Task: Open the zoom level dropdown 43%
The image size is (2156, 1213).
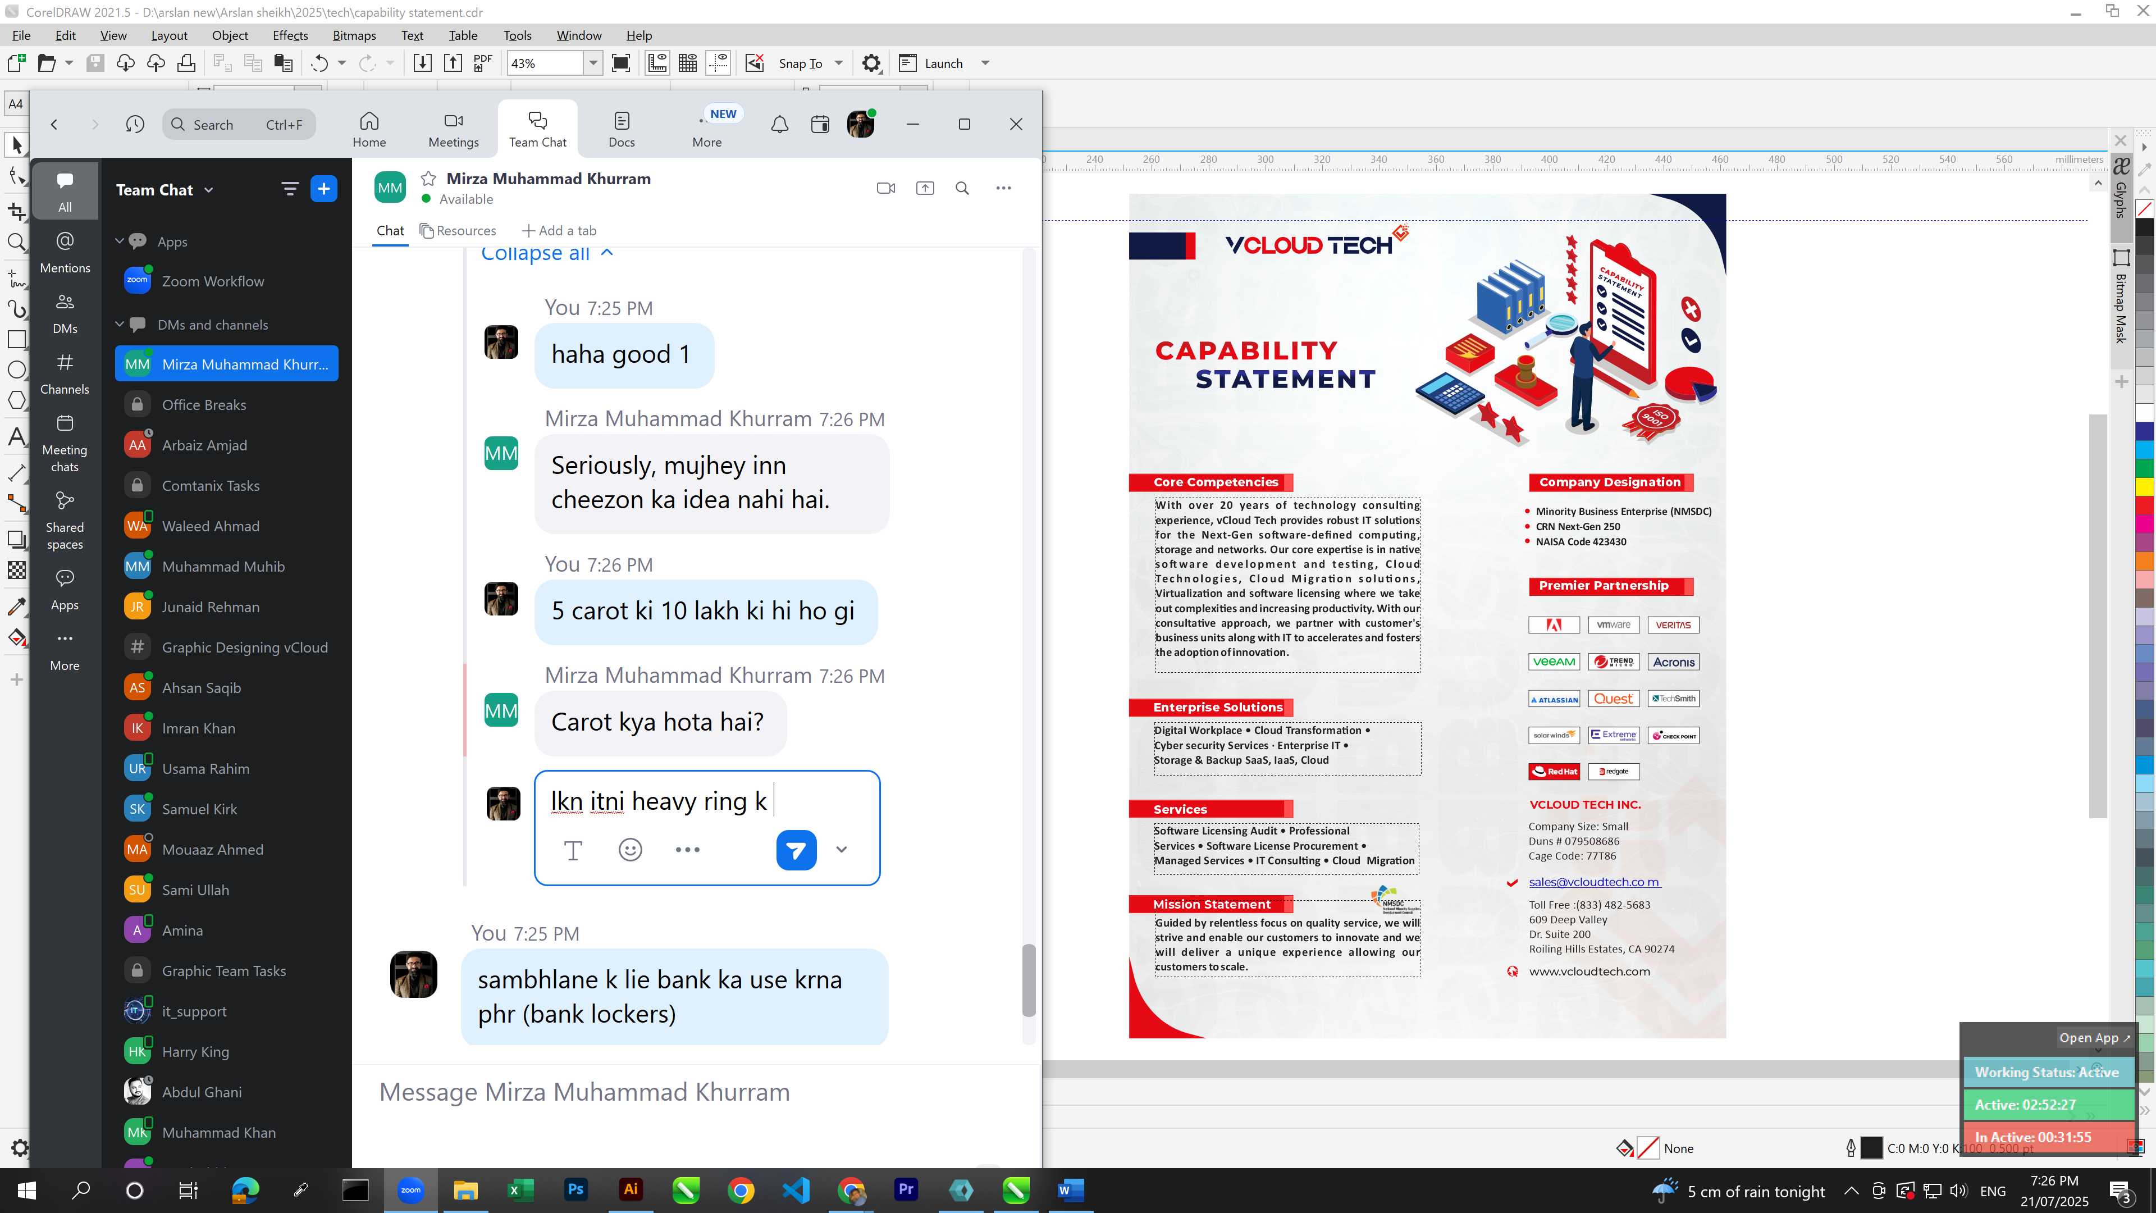Action: pos(592,63)
